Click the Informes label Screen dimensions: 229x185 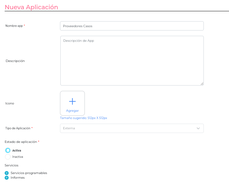(18, 178)
